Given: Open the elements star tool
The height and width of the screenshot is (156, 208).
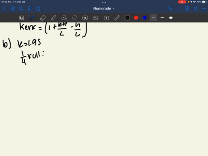Looking at the screenshot, I should (x=85, y=18).
